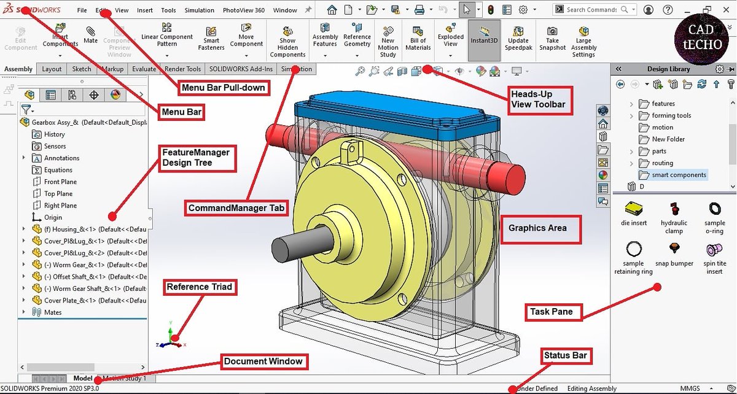Expand the routing folder
This screenshot has width=737, height=394.
631,163
